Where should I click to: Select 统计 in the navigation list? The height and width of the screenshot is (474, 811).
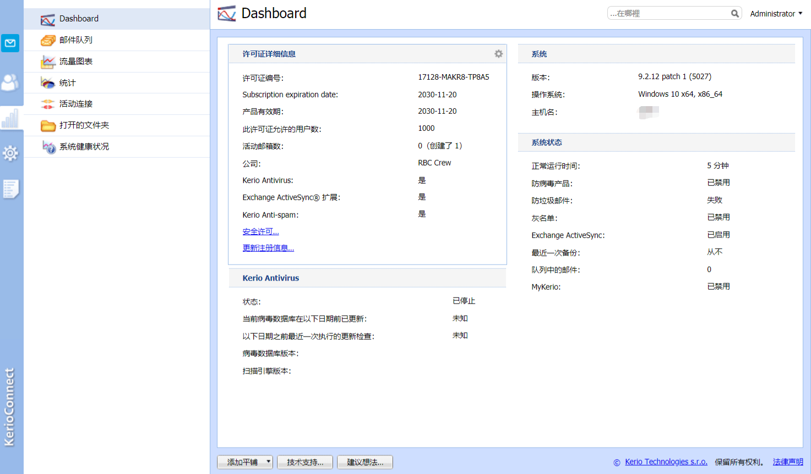pos(117,83)
